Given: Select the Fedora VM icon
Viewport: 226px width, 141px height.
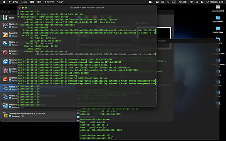Looking at the screenshot, I should (5, 61).
